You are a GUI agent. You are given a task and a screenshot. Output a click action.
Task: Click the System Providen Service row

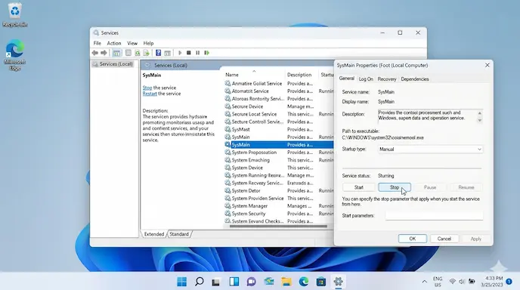[279, 198]
